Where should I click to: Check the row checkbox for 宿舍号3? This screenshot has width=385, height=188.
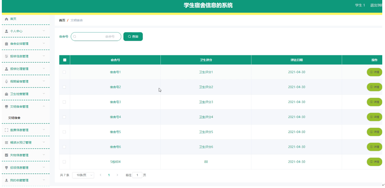64,102
